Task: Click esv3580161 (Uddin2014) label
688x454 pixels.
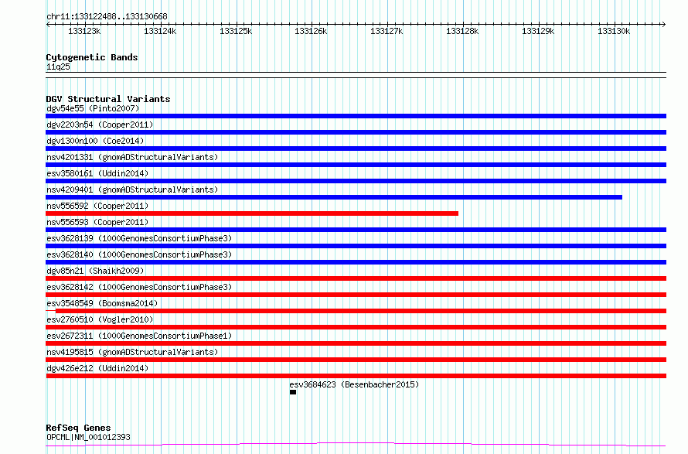Action: pos(97,173)
